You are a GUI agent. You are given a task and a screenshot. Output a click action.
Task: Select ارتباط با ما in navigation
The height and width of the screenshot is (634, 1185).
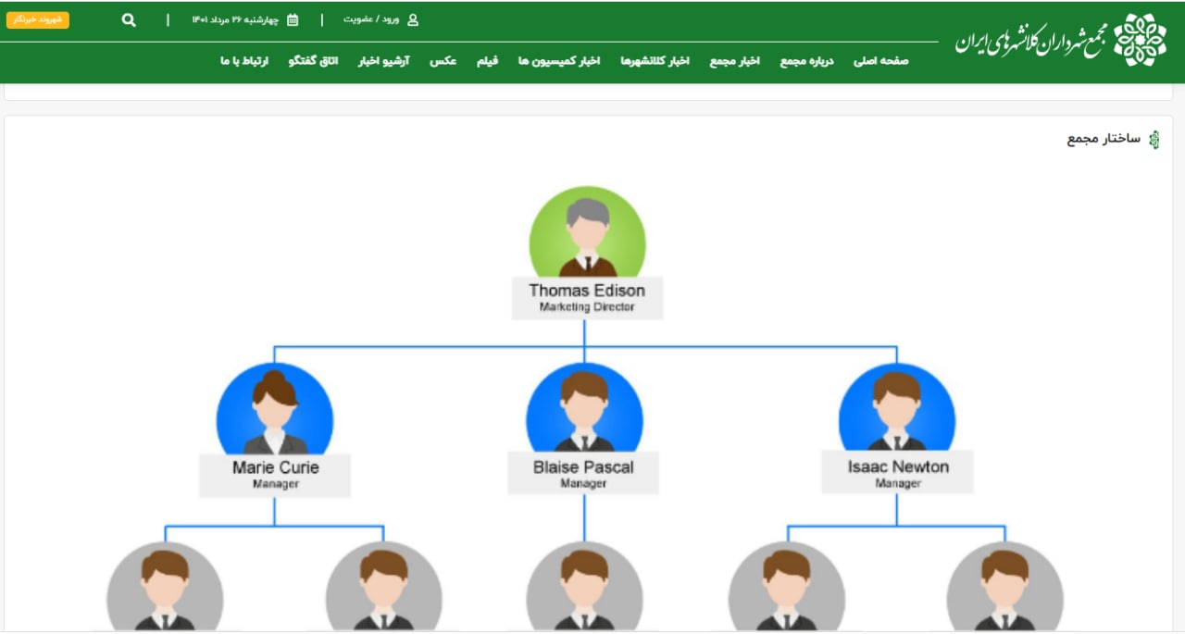(244, 61)
